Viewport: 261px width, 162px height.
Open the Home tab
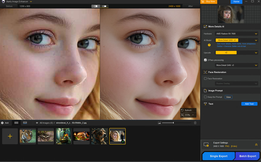(x=236, y=2)
